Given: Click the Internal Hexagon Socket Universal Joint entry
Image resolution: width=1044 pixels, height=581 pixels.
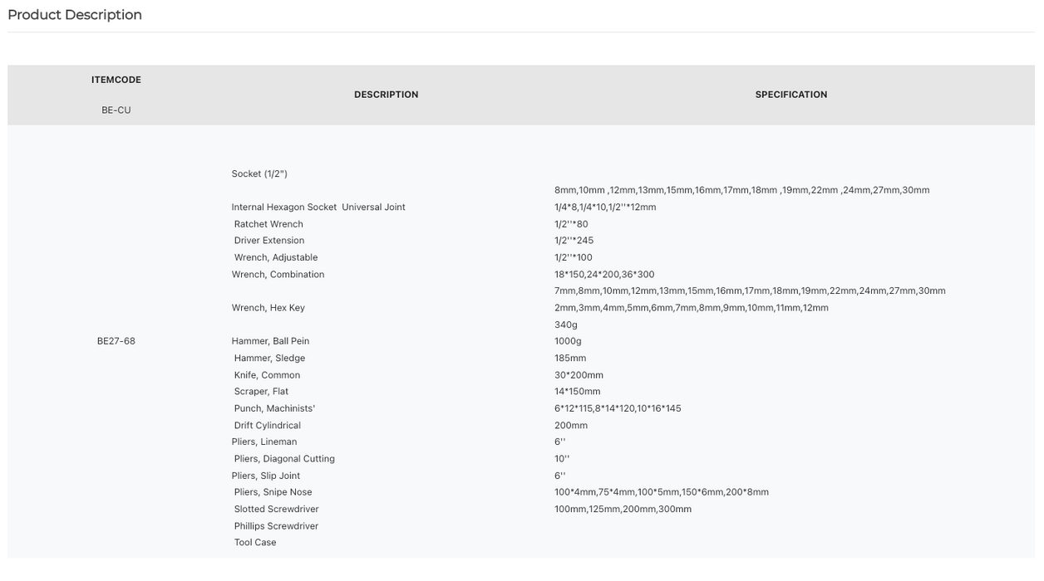Looking at the screenshot, I should pyautogui.click(x=318, y=207).
